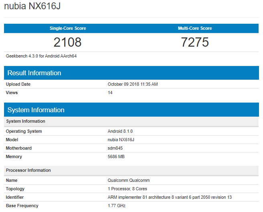Click the Views count value 14
The image size is (263, 212).
point(110,93)
